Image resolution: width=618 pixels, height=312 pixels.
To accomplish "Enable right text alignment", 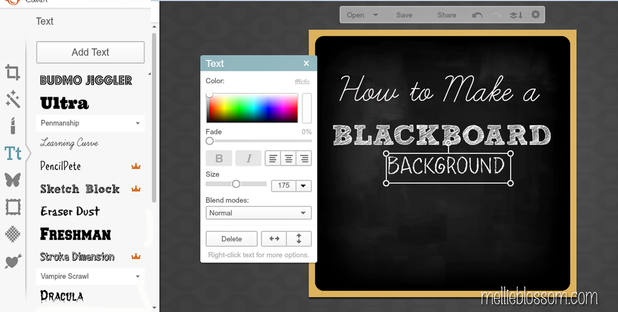I will tap(304, 158).
